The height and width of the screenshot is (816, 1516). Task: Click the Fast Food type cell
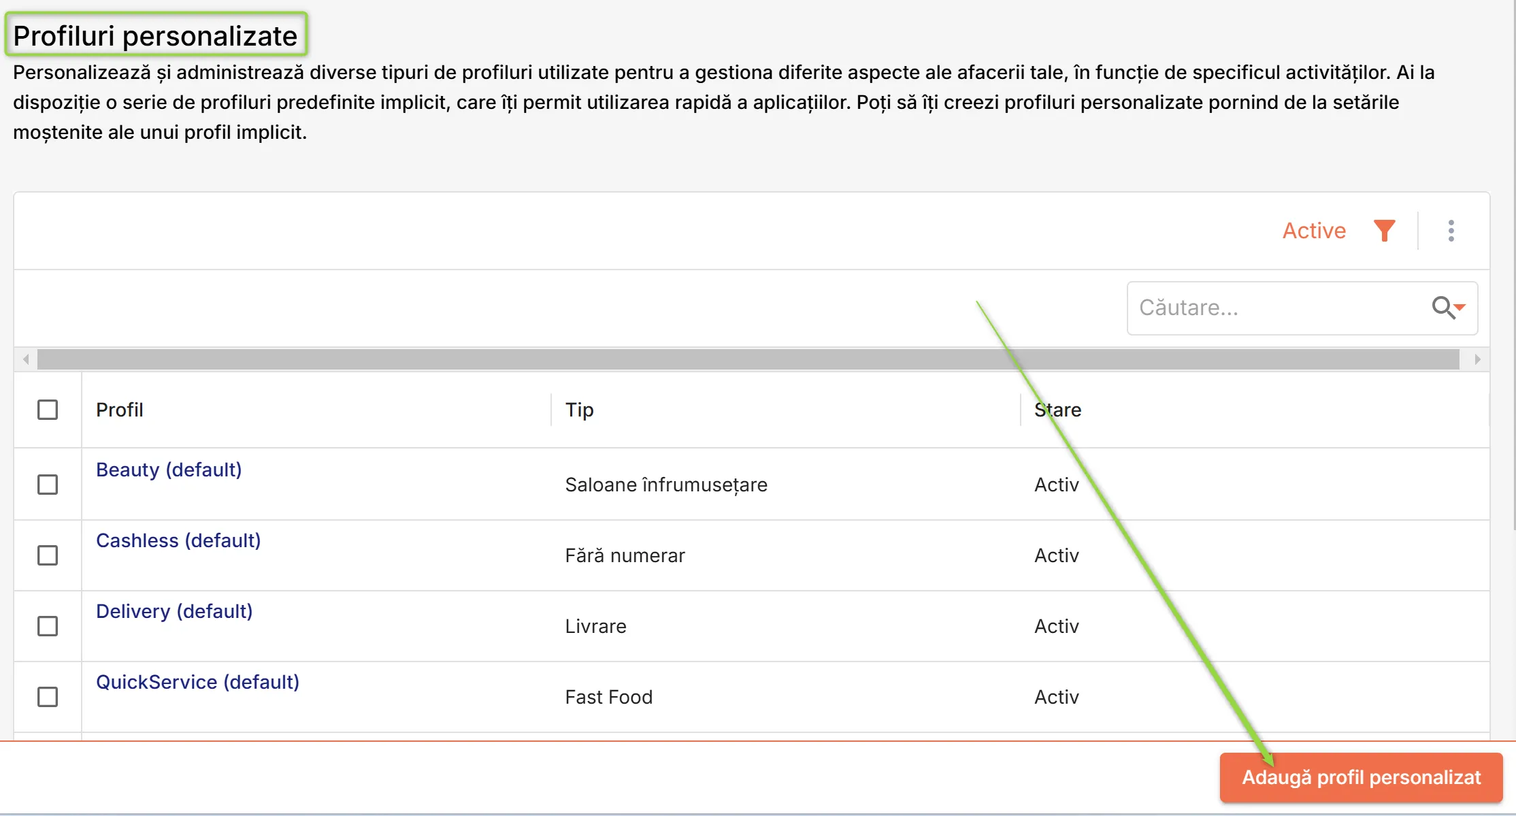pos(609,697)
